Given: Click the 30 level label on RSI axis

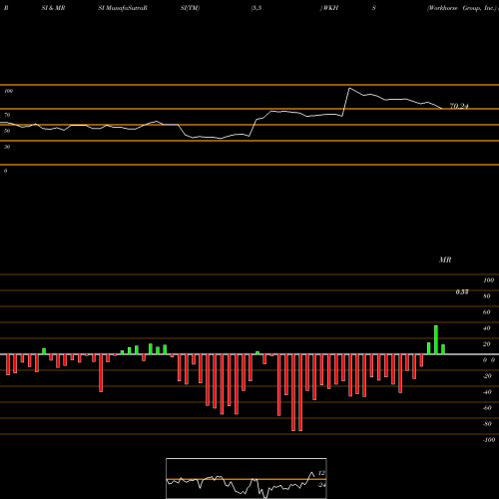Looking at the screenshot, I should pyautogui.click(x=7, y=147).
